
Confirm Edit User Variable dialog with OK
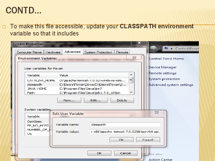pyautogui.click(x=121, y=140)
